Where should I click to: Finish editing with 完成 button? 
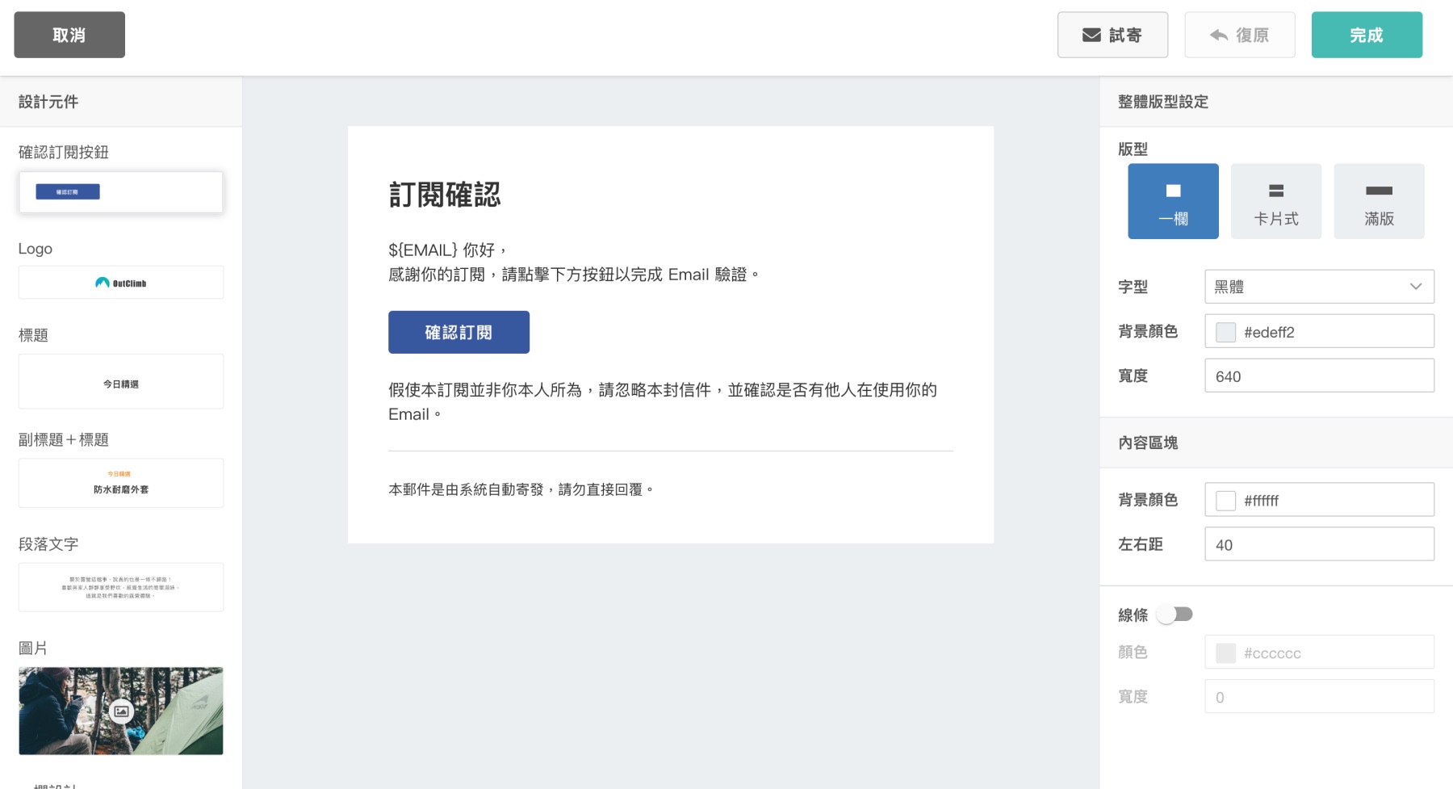pyautogui.click(x=1367, y=35)
